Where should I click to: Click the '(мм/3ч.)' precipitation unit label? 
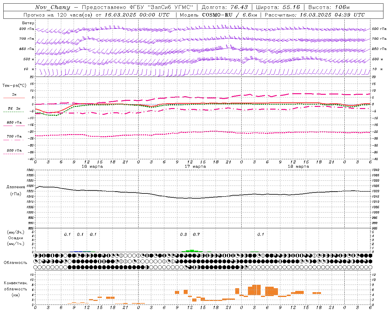coord(15,232)
